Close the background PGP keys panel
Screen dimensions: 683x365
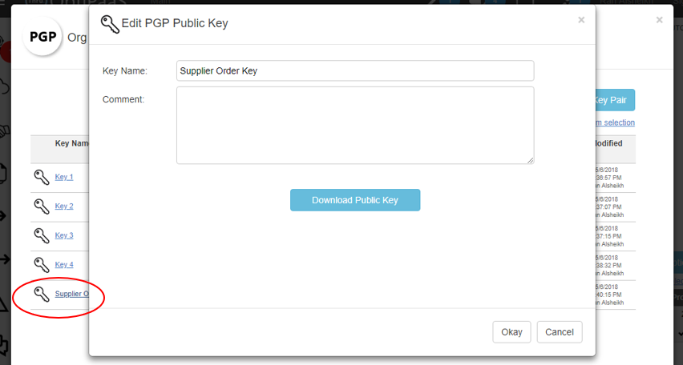(x=660, y=20)
